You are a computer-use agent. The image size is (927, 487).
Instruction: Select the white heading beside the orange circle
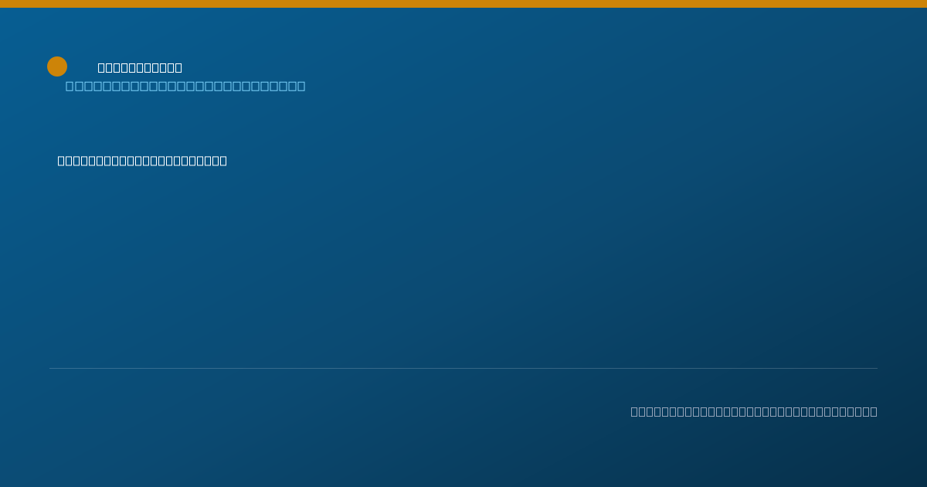click(140, 68)
